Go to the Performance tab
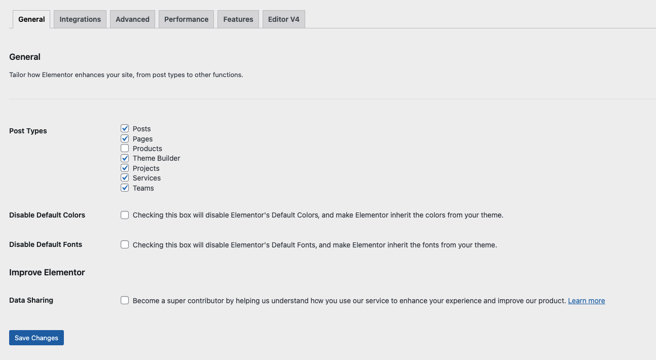The height and width of the screenshot is (360, 656). [186, 19]
